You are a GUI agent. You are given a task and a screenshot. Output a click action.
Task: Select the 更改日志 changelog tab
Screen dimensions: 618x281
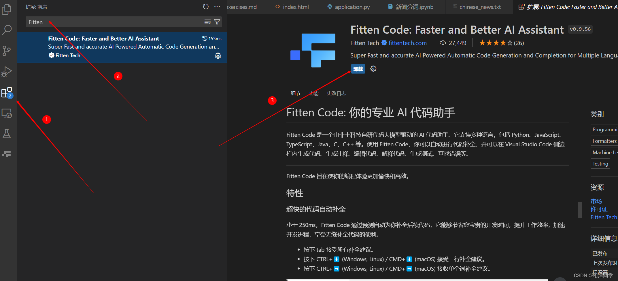337,93
